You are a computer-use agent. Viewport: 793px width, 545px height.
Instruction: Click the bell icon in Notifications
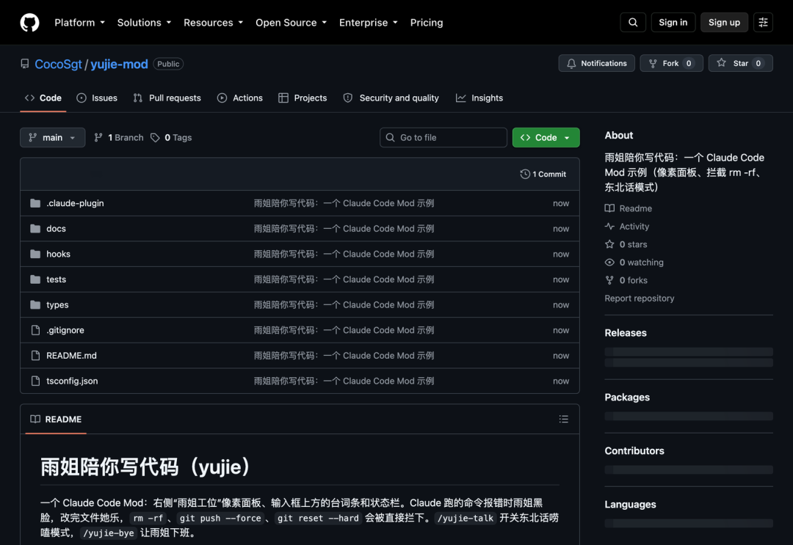point(571,63)
